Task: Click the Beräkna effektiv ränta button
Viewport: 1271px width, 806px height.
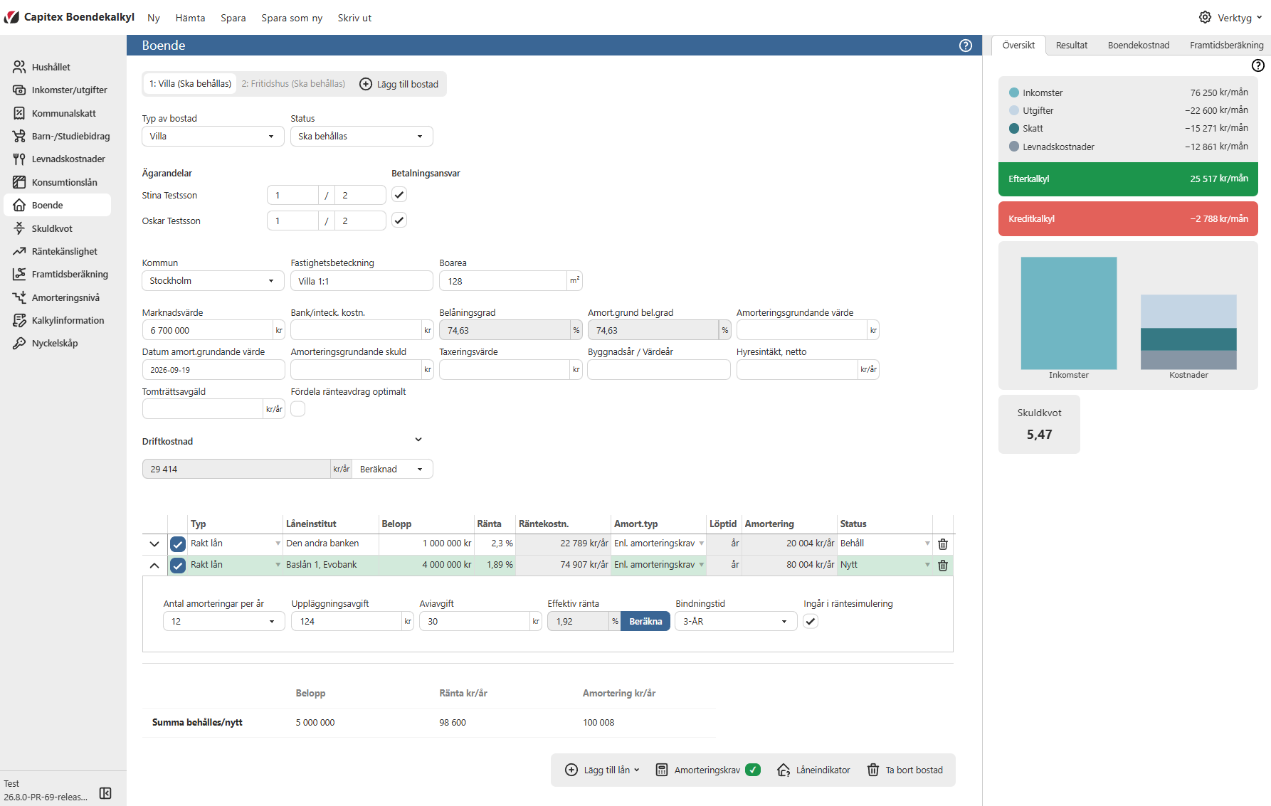Action: point(645,621)
